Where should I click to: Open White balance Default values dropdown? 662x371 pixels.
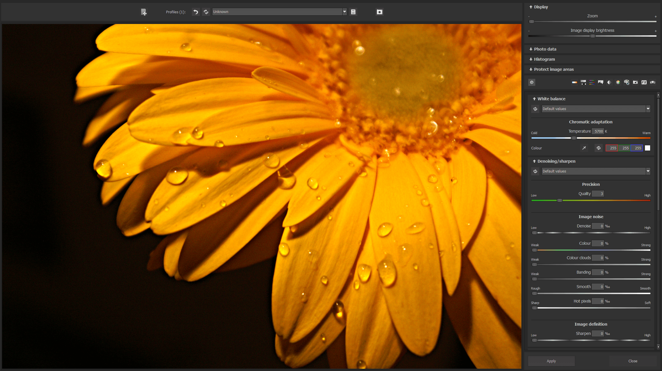tap(596, 109)
